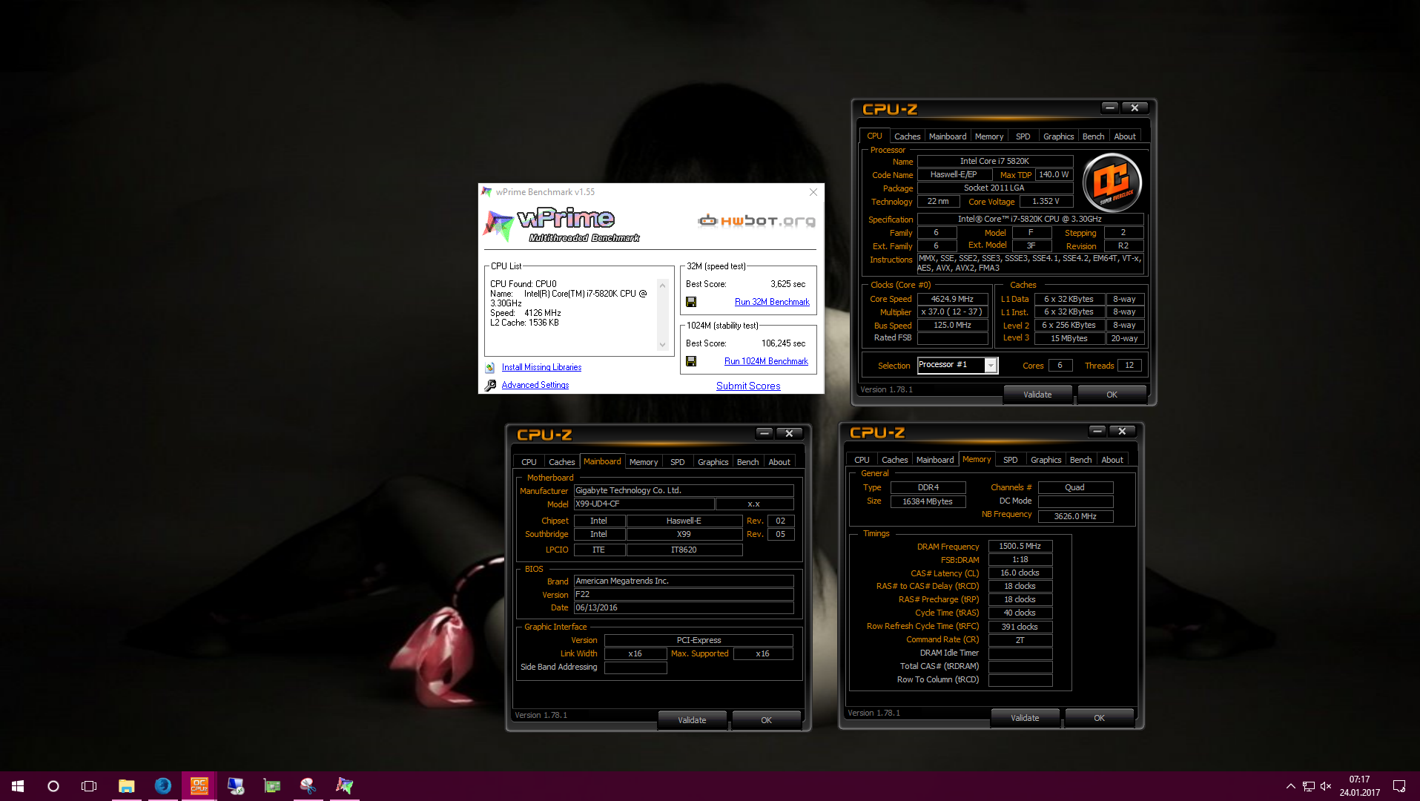
Task: Click the Run 1024M Benchmark link
Action: tap(766, 361)
